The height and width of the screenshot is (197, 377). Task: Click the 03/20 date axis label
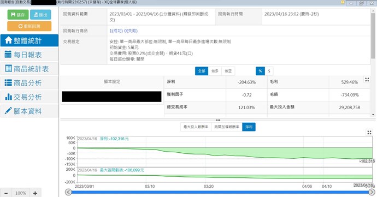point(209,186)
